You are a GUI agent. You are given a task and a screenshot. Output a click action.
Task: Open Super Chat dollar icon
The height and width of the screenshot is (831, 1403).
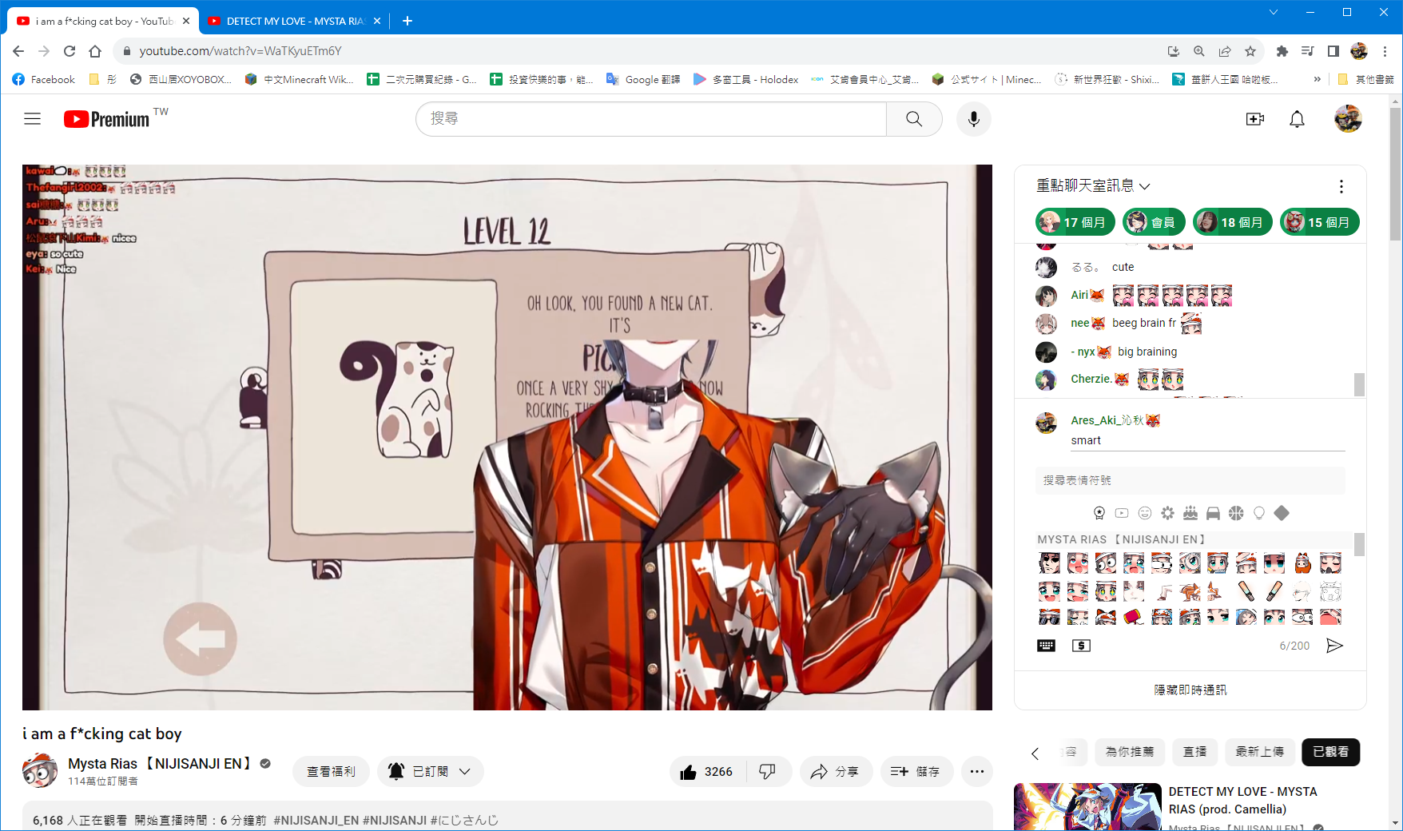(x=1081, y=646)
